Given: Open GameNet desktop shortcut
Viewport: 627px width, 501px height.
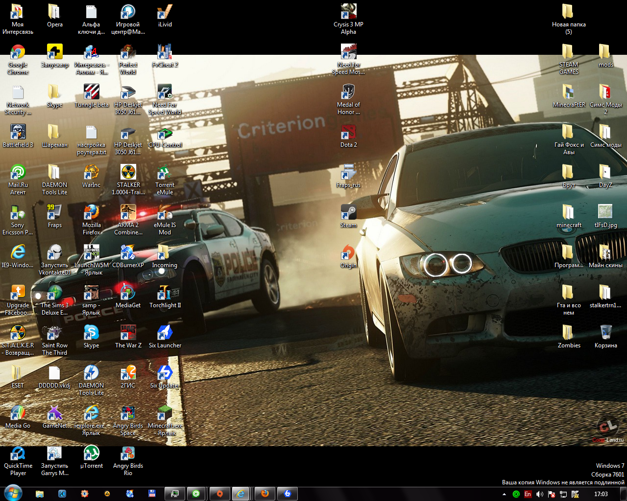Looking at the screenshot, I should click(55, 413).
